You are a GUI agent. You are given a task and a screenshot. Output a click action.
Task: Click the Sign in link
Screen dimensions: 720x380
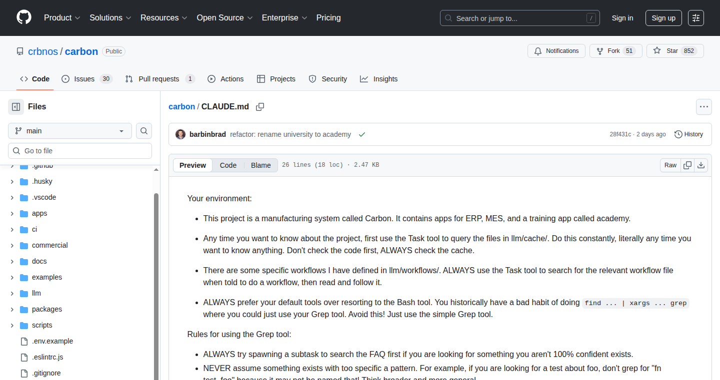622,18
